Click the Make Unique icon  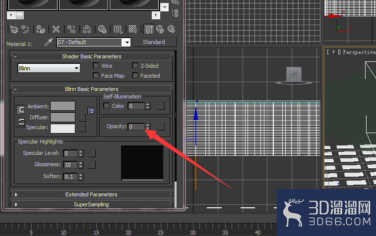[87, 29]
